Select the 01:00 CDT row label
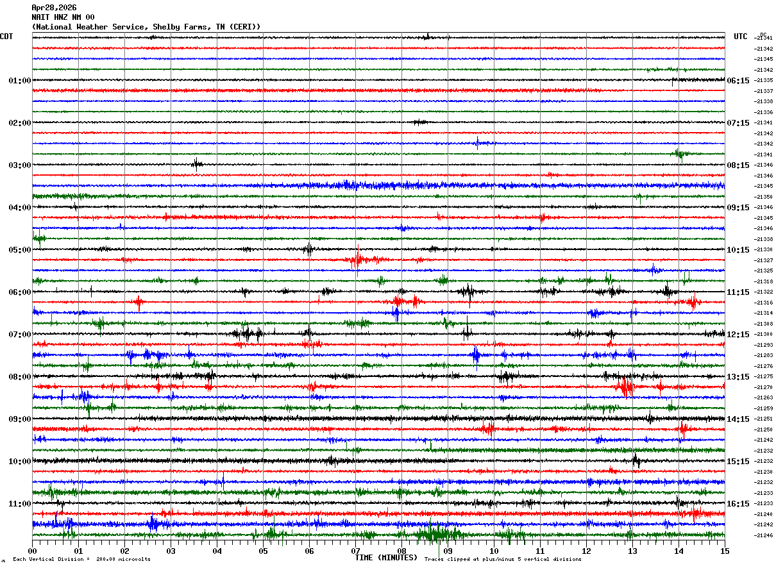The image size is (776, 568). [20, 81]
